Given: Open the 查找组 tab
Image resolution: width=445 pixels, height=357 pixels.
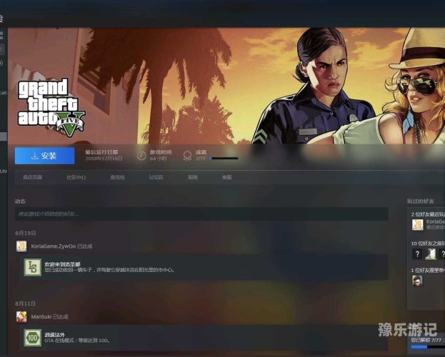Looking at the screenshot, I should coord(117,177).
